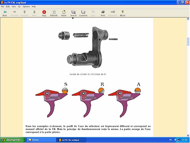Click the Password key icon
This screenshot has width=190, height=143.
[x=112, y=13]
